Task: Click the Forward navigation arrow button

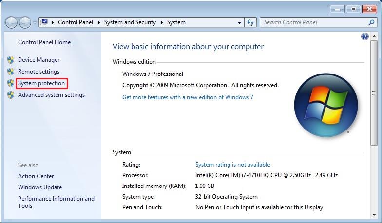Action: tap(25, 22)
